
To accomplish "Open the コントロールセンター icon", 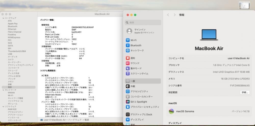I will [x=128, y=97].
